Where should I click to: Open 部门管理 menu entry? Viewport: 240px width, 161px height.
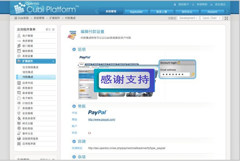click(x=36, y=46)
